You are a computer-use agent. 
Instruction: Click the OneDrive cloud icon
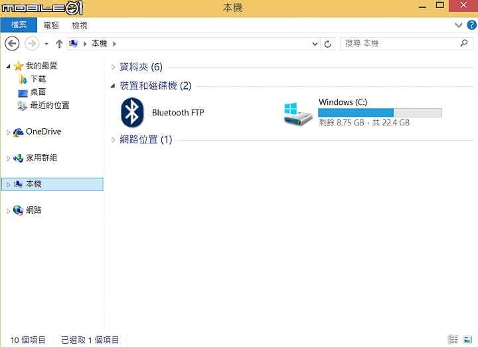(x=19, y=132)
